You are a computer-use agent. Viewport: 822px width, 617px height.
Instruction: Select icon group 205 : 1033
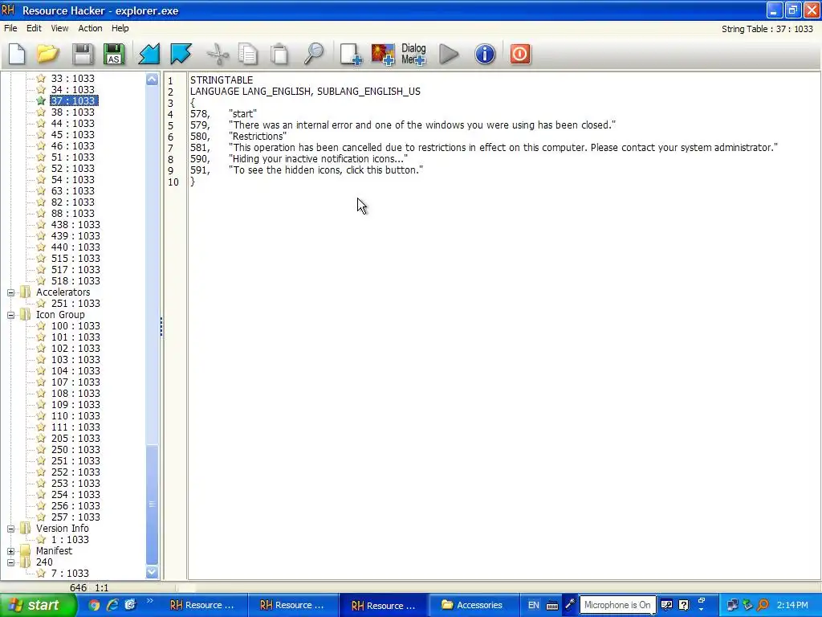pyautogui.click(x=75, y=438)
